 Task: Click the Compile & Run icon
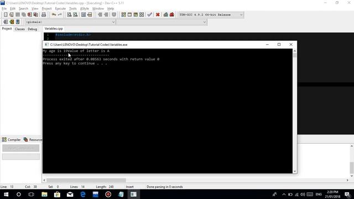136,15
